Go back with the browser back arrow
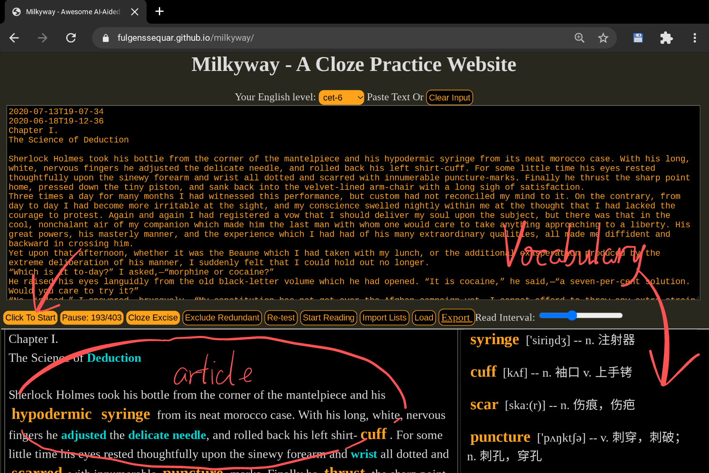This screenshot has width=709, height=473. point(14,38)
